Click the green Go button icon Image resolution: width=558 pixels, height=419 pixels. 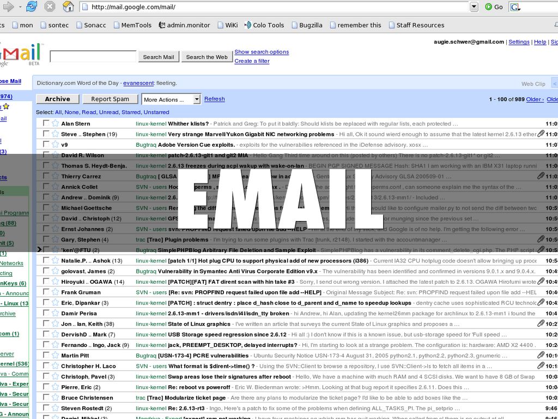pos(489,7)
